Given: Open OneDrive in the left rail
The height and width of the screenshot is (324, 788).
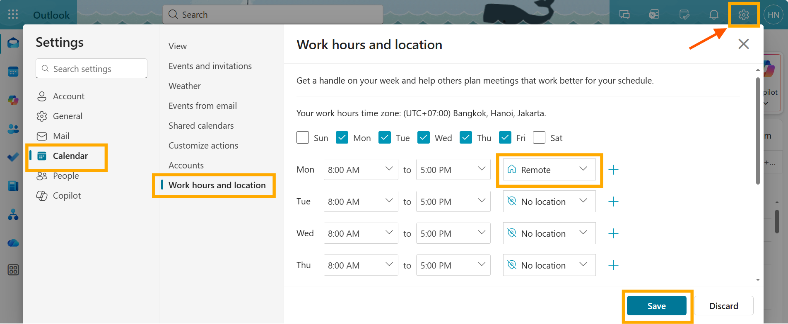Looking at the screenshot, I should point(13,243).
